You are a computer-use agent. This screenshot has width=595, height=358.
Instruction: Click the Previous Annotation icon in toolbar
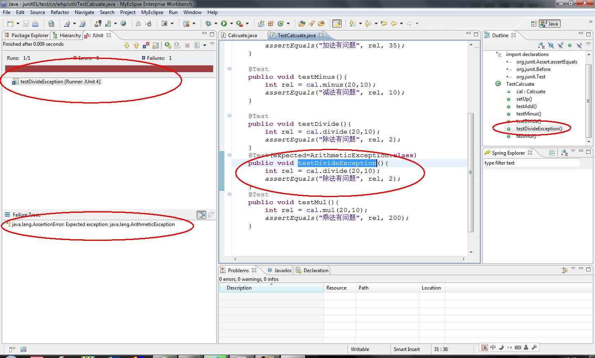coord(368,24)
